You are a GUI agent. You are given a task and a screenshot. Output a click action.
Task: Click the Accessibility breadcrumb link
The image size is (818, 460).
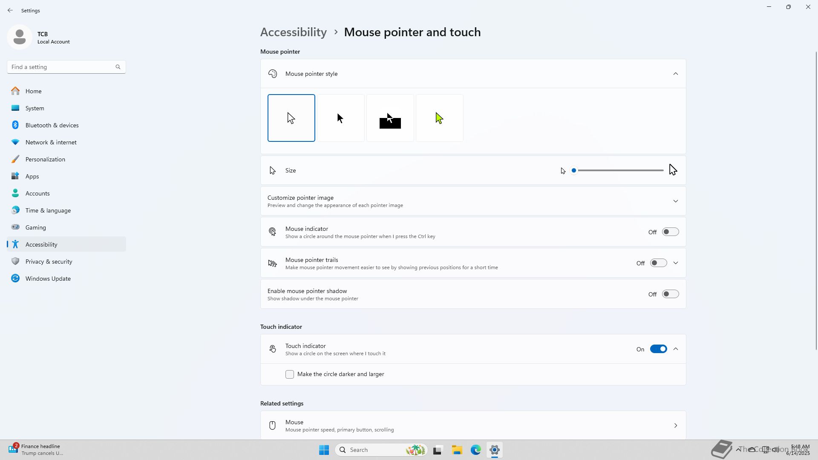coord(293,32)
